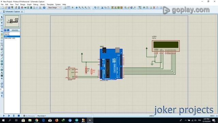Click the DS1307 U1 component on schematic

click(x=72, y=73)
